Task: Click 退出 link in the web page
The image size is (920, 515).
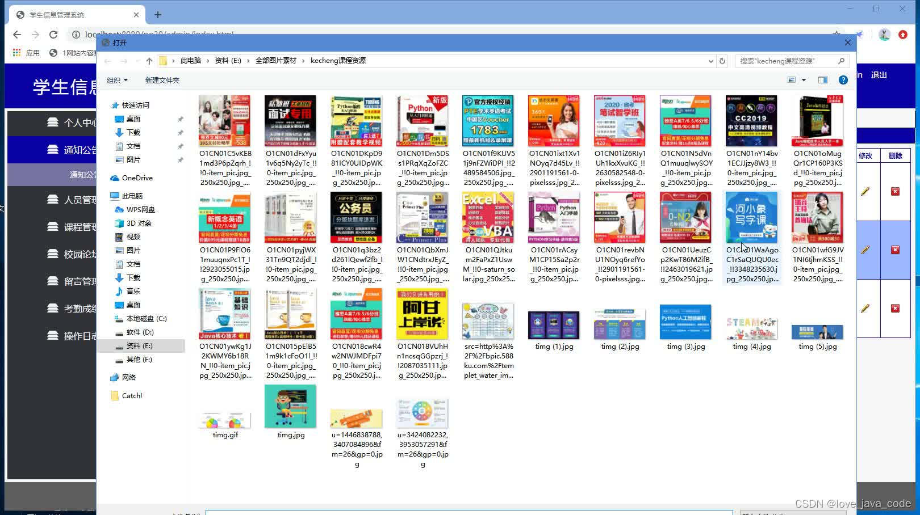Action: point(879,75)
